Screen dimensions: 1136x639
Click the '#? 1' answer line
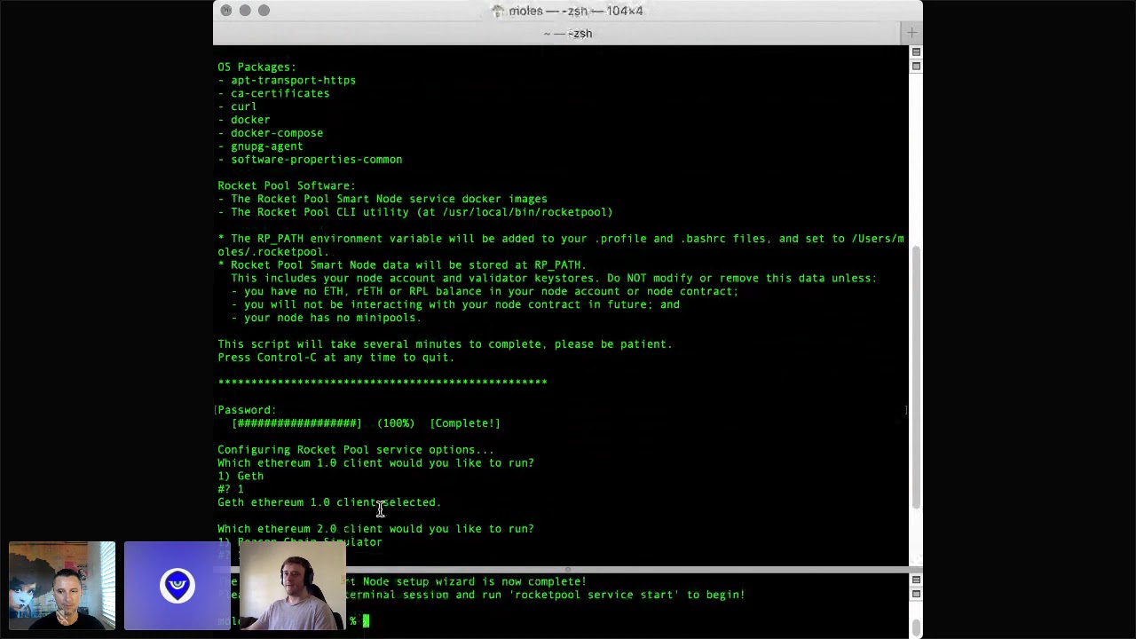(x=231, y=489)
